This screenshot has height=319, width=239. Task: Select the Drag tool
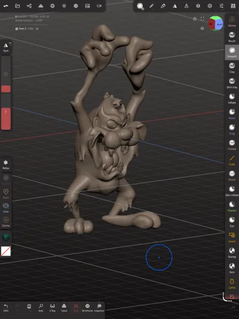pyautogui.click(x=232, y=129)
